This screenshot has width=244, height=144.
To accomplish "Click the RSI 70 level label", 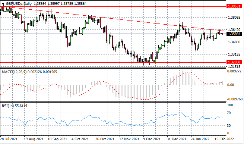I will 229,113.
